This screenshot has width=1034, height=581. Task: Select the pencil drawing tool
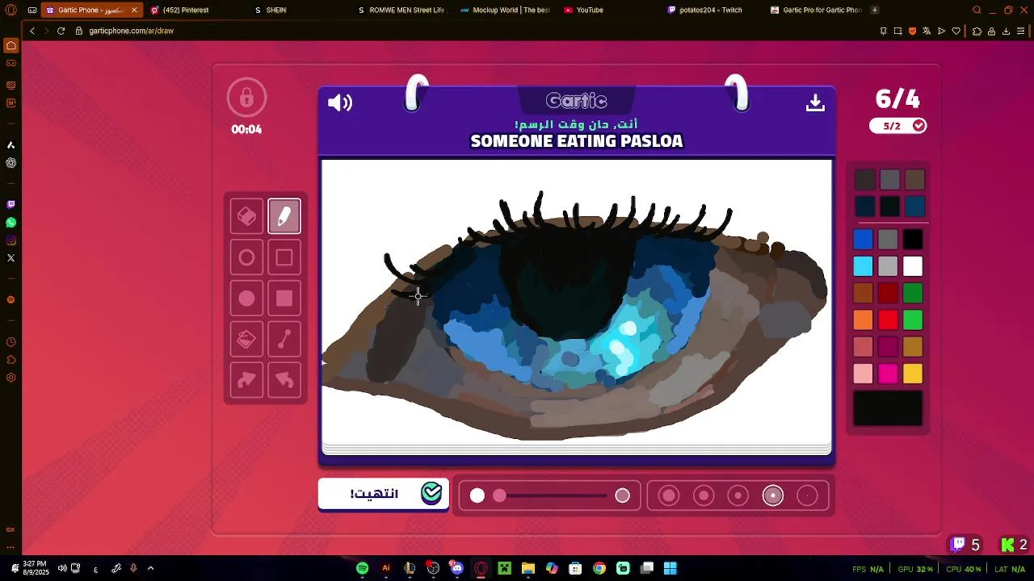[284, 216]
